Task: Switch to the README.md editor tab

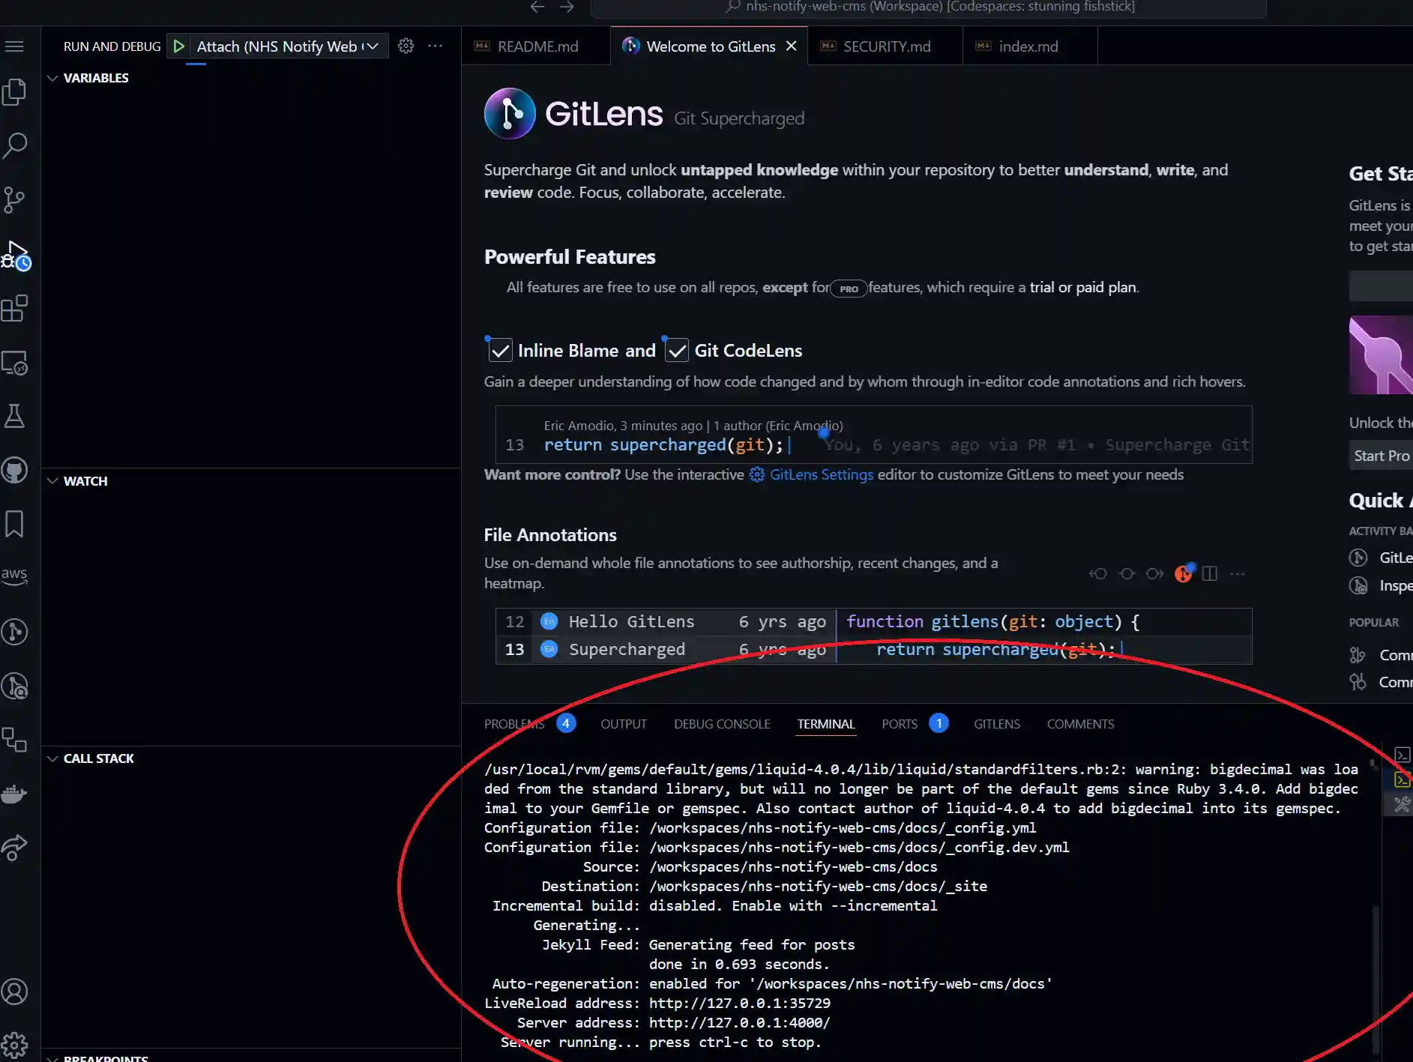Action: tap(537, 46)
